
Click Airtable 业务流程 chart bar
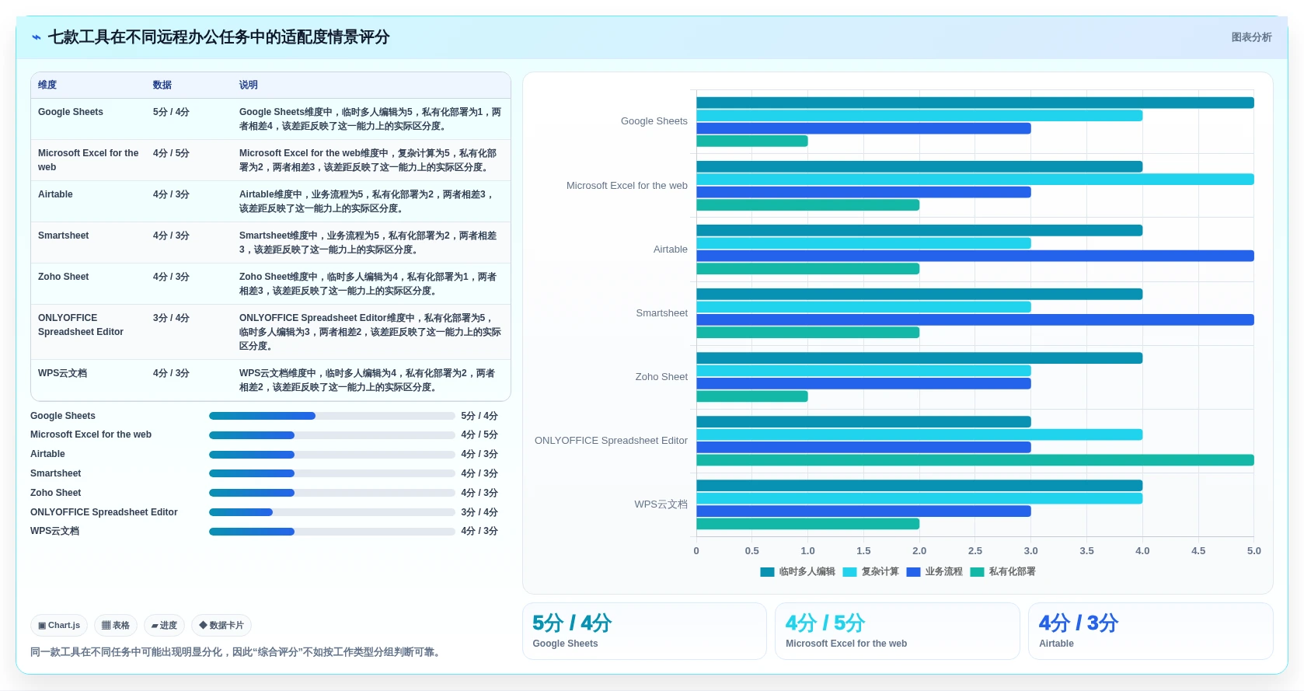pos(975,256)
